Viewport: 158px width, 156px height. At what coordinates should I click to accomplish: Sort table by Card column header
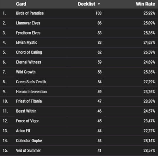tap(21, 4)
